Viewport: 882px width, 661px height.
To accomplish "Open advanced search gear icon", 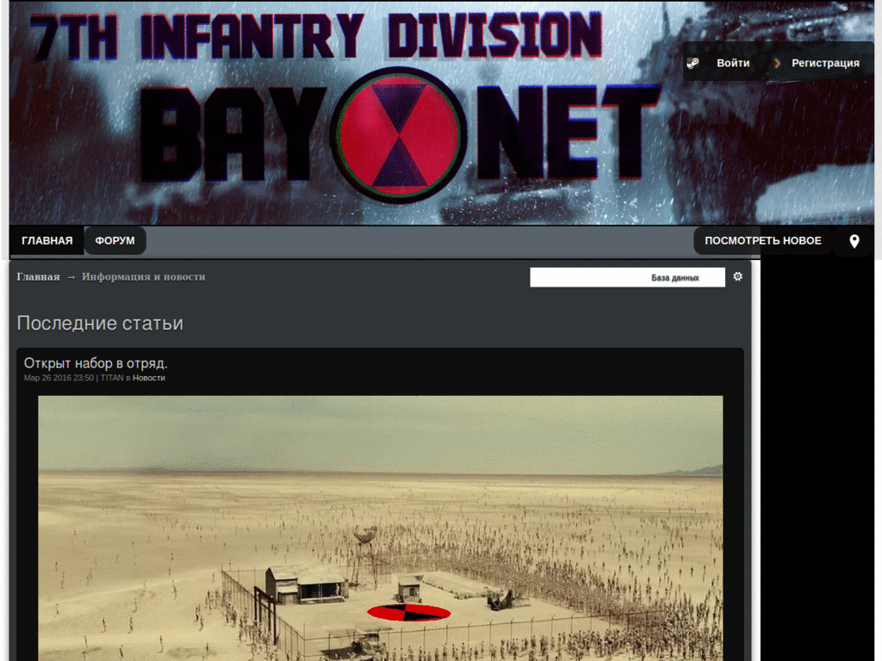I will tap(738, 276).
